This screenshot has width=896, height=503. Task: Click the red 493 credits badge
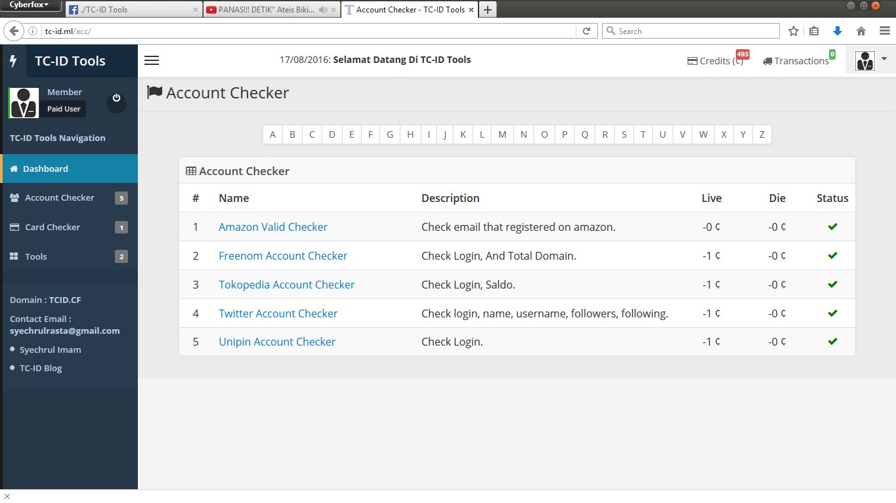(x=742, y=54)
